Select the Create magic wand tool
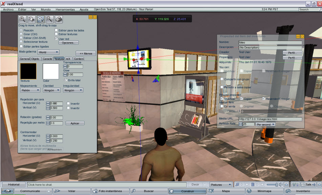 (49, 19)
